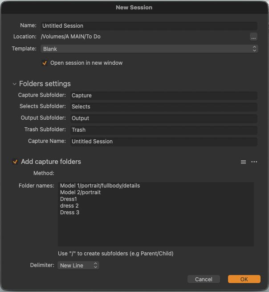The image size is (269, 292).
Task: Open the capture folders list menu icon
Action: coord(243,162)
